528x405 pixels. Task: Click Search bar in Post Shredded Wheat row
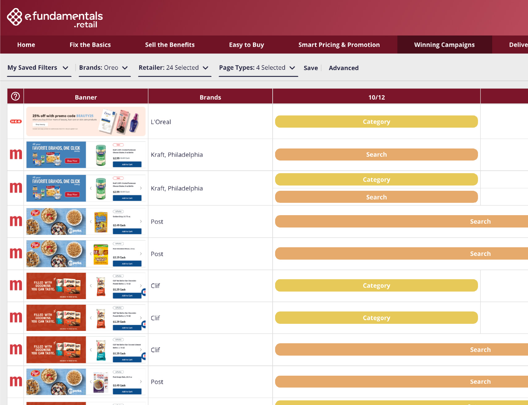click(x=401, y=253)
